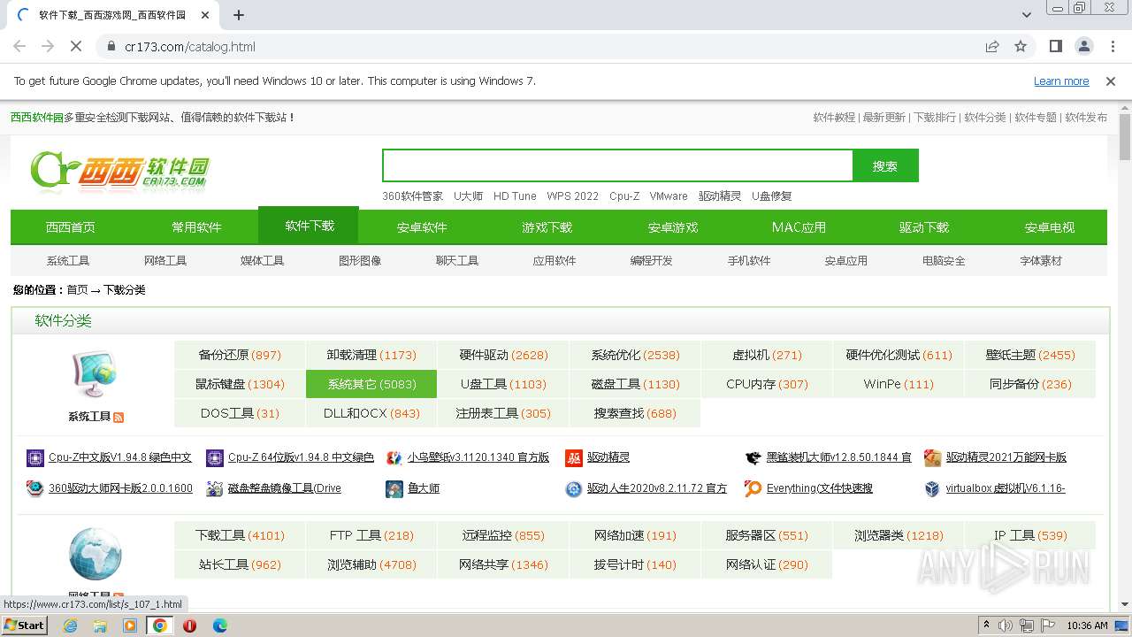
Task: Click the 下载排行 top link
Action: coord(935,117)
